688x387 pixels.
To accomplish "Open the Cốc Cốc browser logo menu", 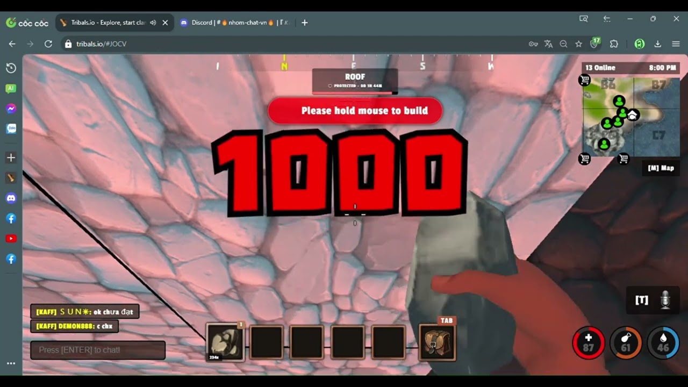I will (x=27, y=23).
